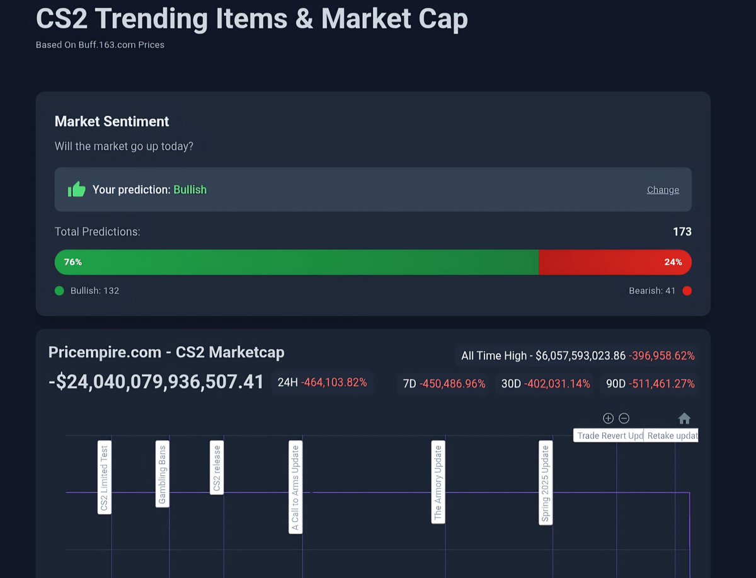Image resolution: width=756 pixels, height=578 pixels.
Task: Select the Retake update marker label
Action: [x=671, y=436]
